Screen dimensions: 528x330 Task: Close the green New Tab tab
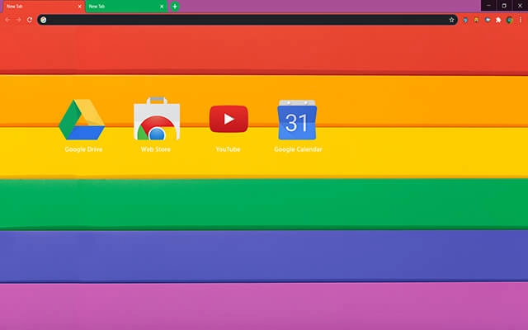click(162, 7)
